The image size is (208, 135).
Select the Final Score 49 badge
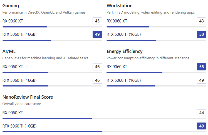coord(201,126)
